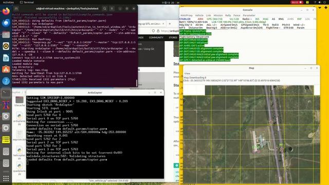Click AP: AHRS EKF3 active message
This screenshot has height=185, width=329.
point(192,46)
